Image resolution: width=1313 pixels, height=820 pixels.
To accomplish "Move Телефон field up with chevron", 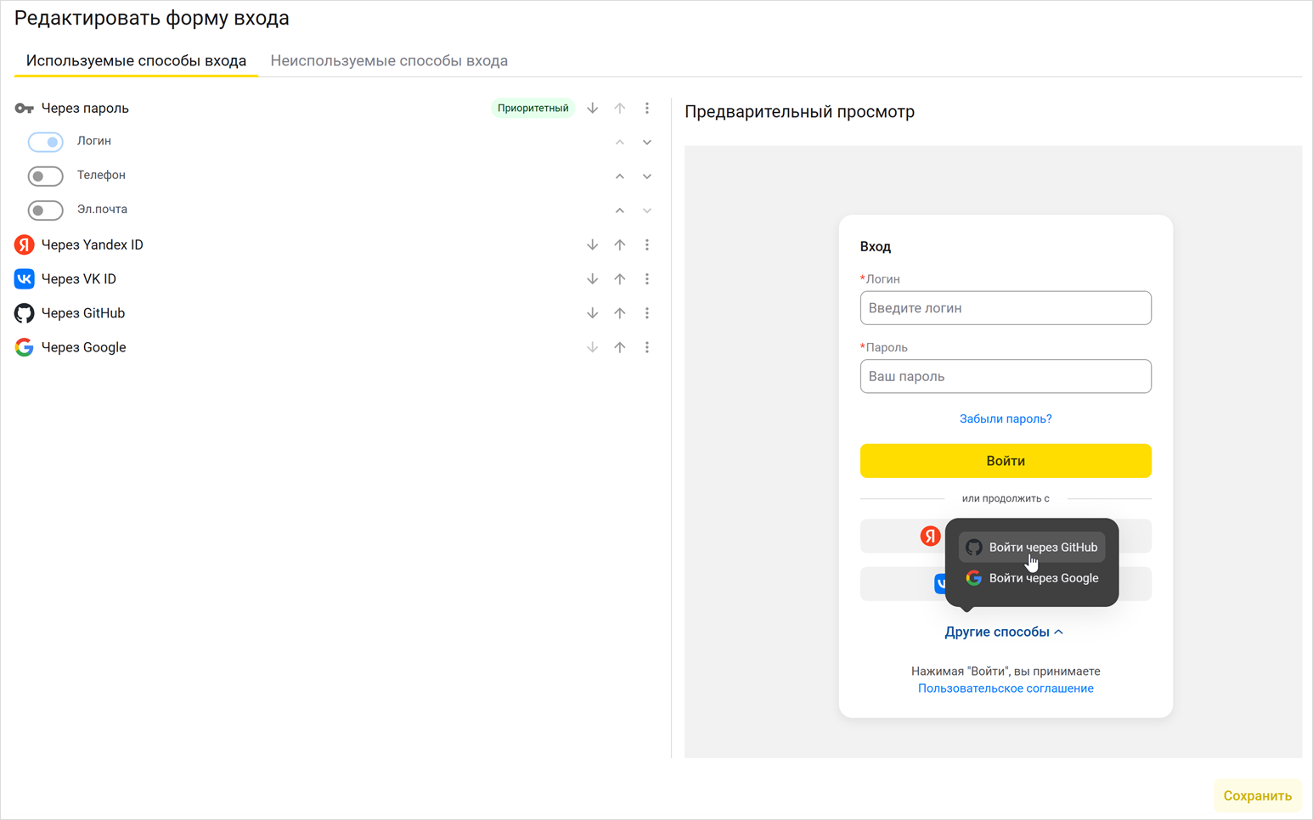I will (x=620, y=177).
